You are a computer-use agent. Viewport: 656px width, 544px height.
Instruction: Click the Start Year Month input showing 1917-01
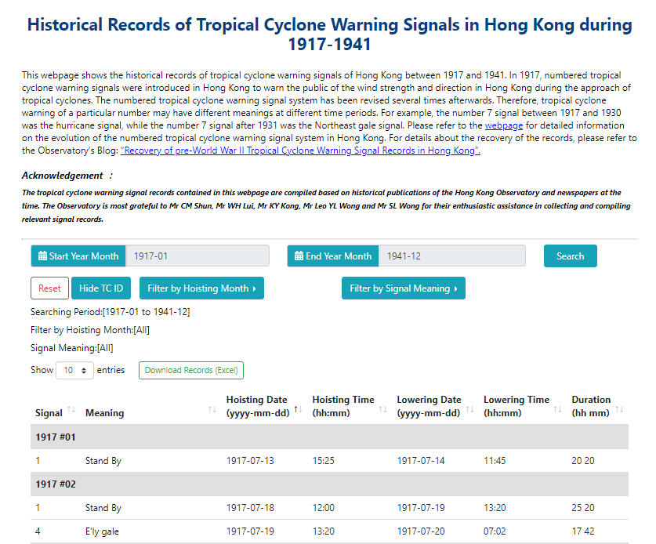pyautogui.click(x=198, y=256)
